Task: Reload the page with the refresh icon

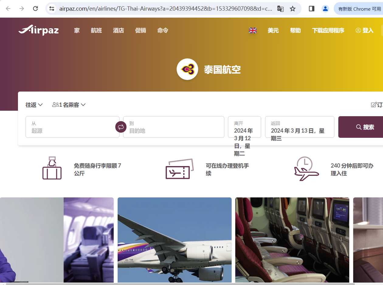Action: (x=35, y=9)
